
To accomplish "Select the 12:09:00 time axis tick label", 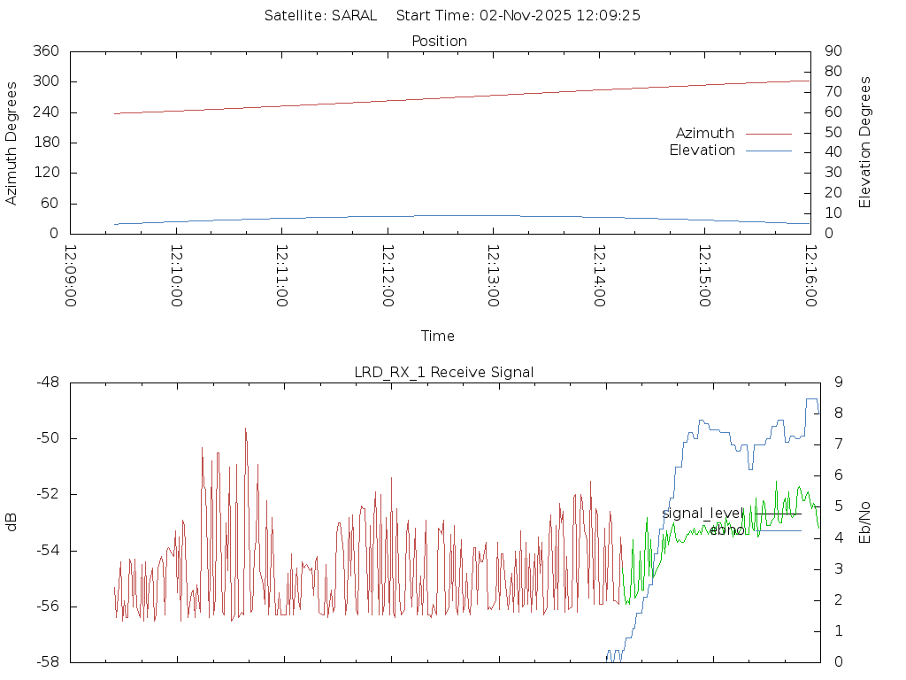I will (71, 275).
